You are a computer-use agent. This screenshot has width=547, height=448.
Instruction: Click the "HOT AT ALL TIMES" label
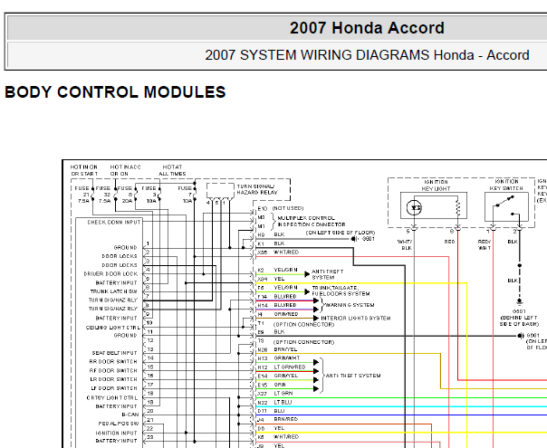coord(172,170)
